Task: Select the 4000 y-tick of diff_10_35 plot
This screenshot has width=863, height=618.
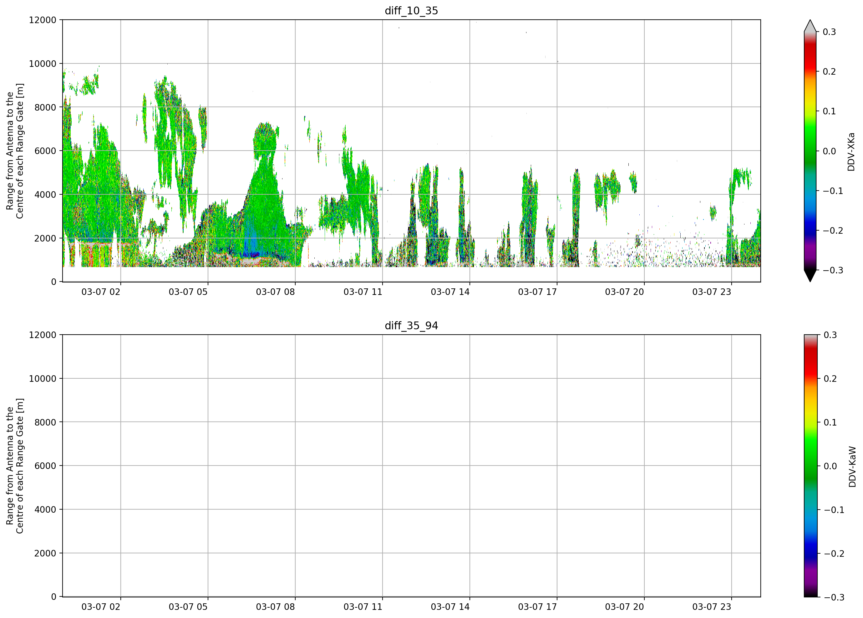Action: click(45, 195)
